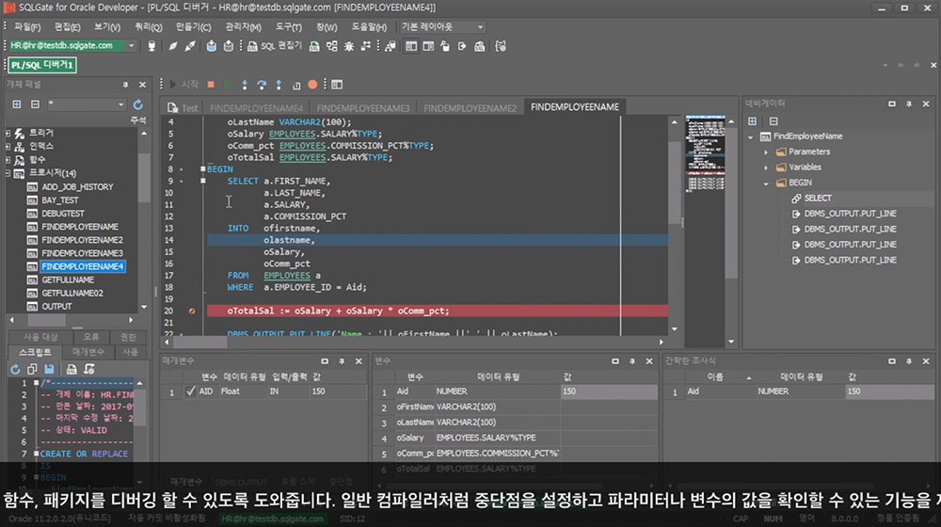941x527 pixels.
Task: Select the SELECT node in navigator
Action: point(818,198)
